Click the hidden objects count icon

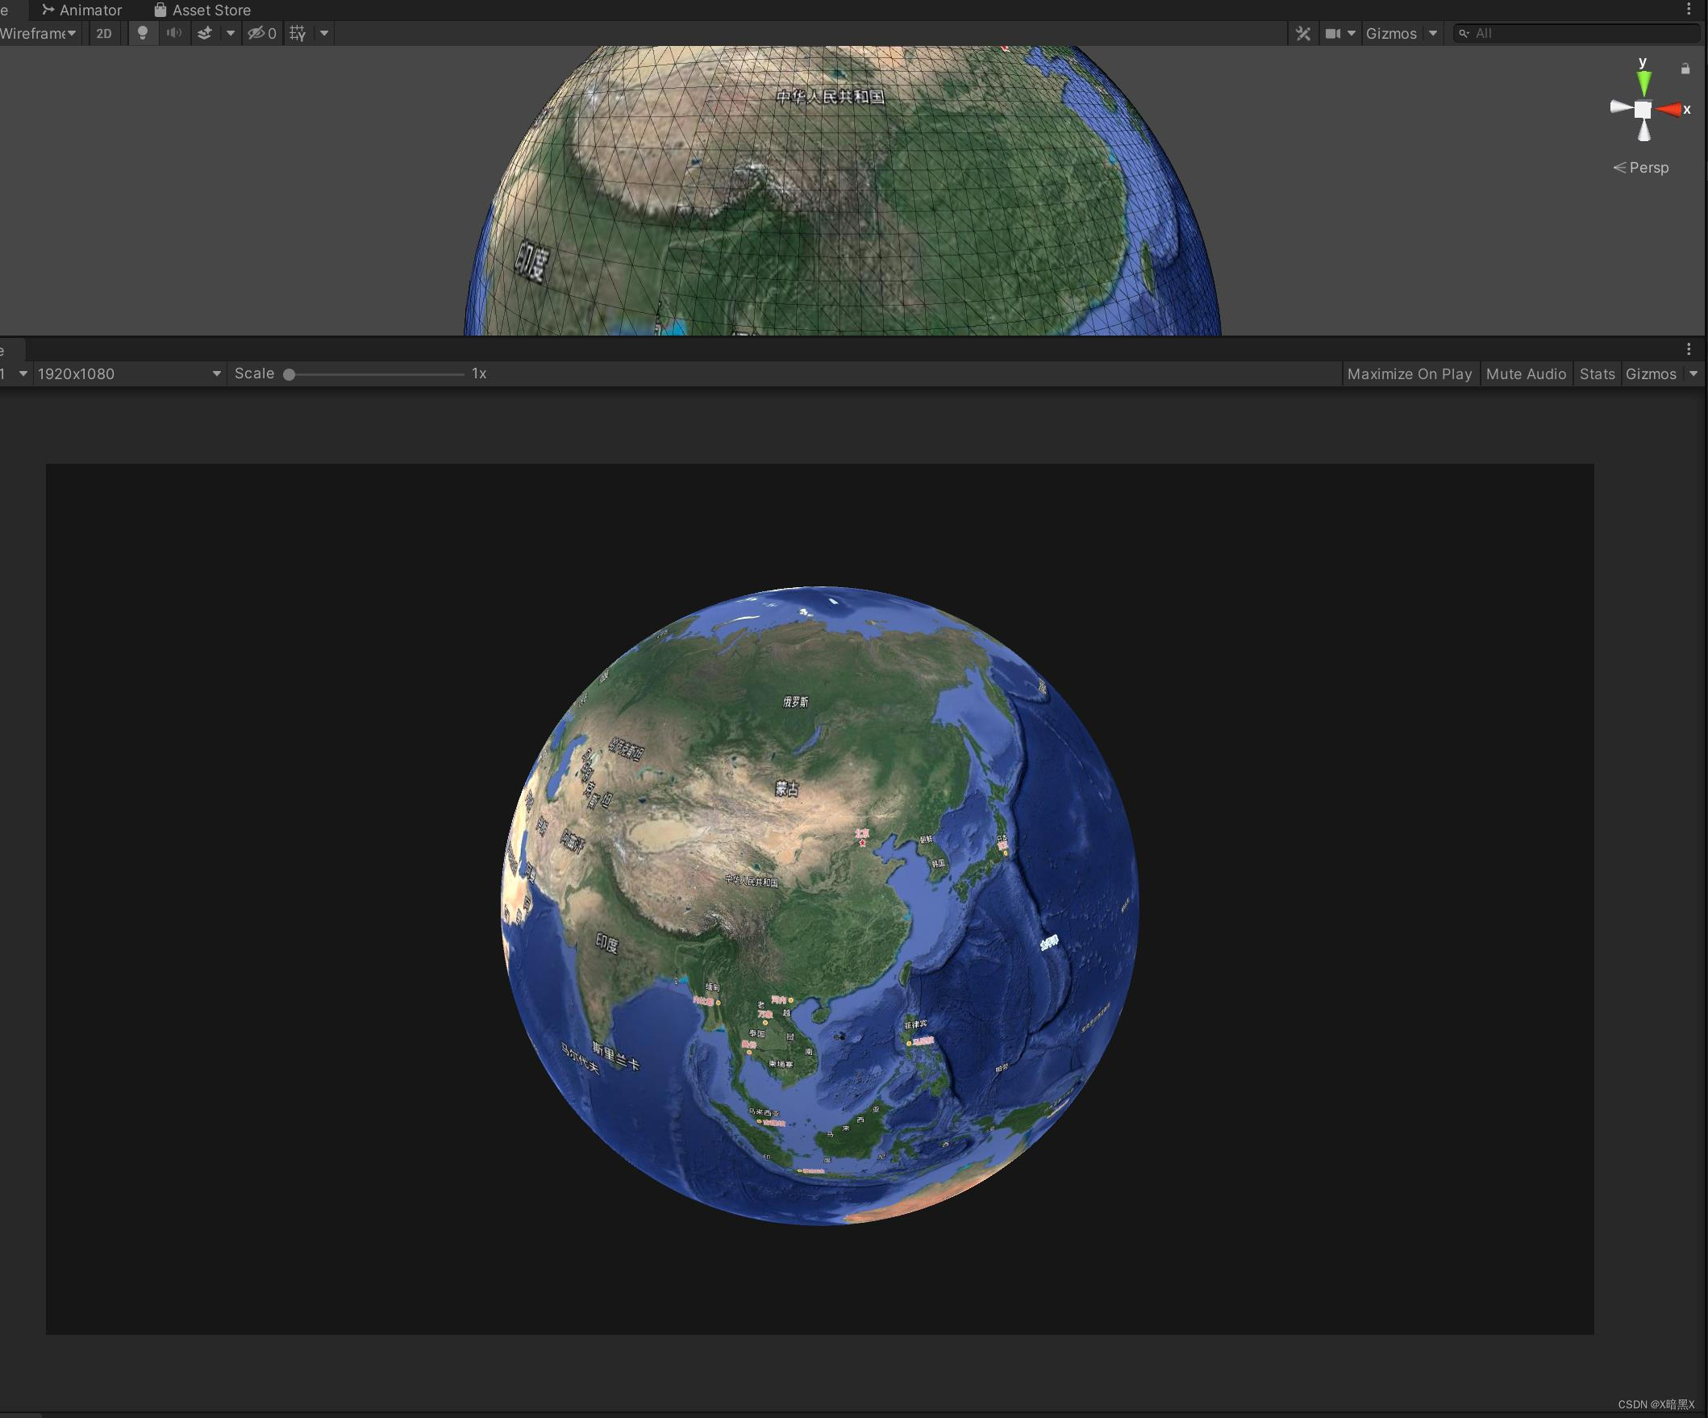point(260,33)
